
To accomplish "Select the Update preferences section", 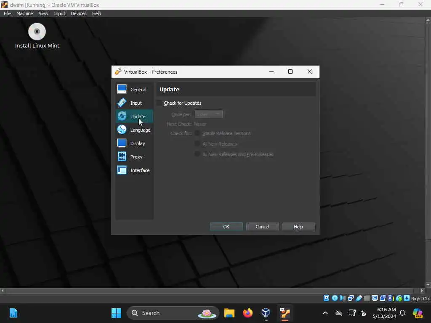I will pyautogui.click(x=134, y=116).
